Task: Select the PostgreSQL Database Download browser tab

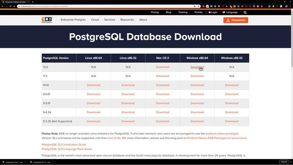Action: point(15,2)
